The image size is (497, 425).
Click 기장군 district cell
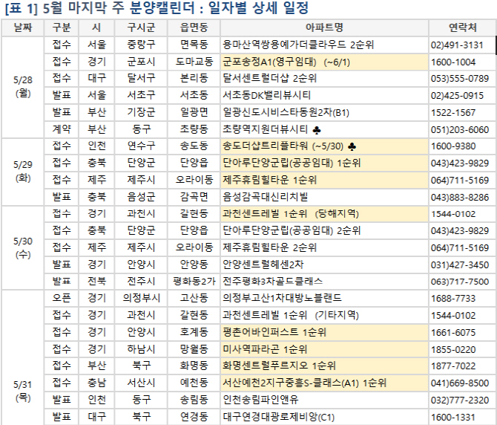[141, 112]
